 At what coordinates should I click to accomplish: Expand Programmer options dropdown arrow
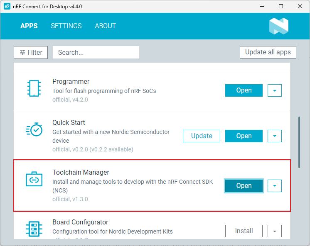[x=275, y=90]
